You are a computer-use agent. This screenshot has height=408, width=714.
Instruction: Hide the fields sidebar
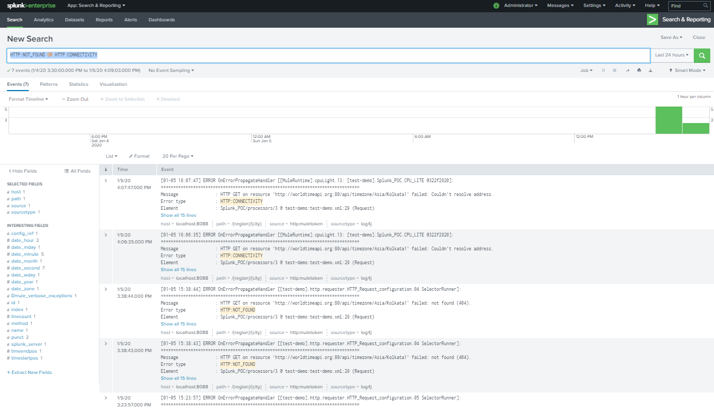[x=23, y=171]
